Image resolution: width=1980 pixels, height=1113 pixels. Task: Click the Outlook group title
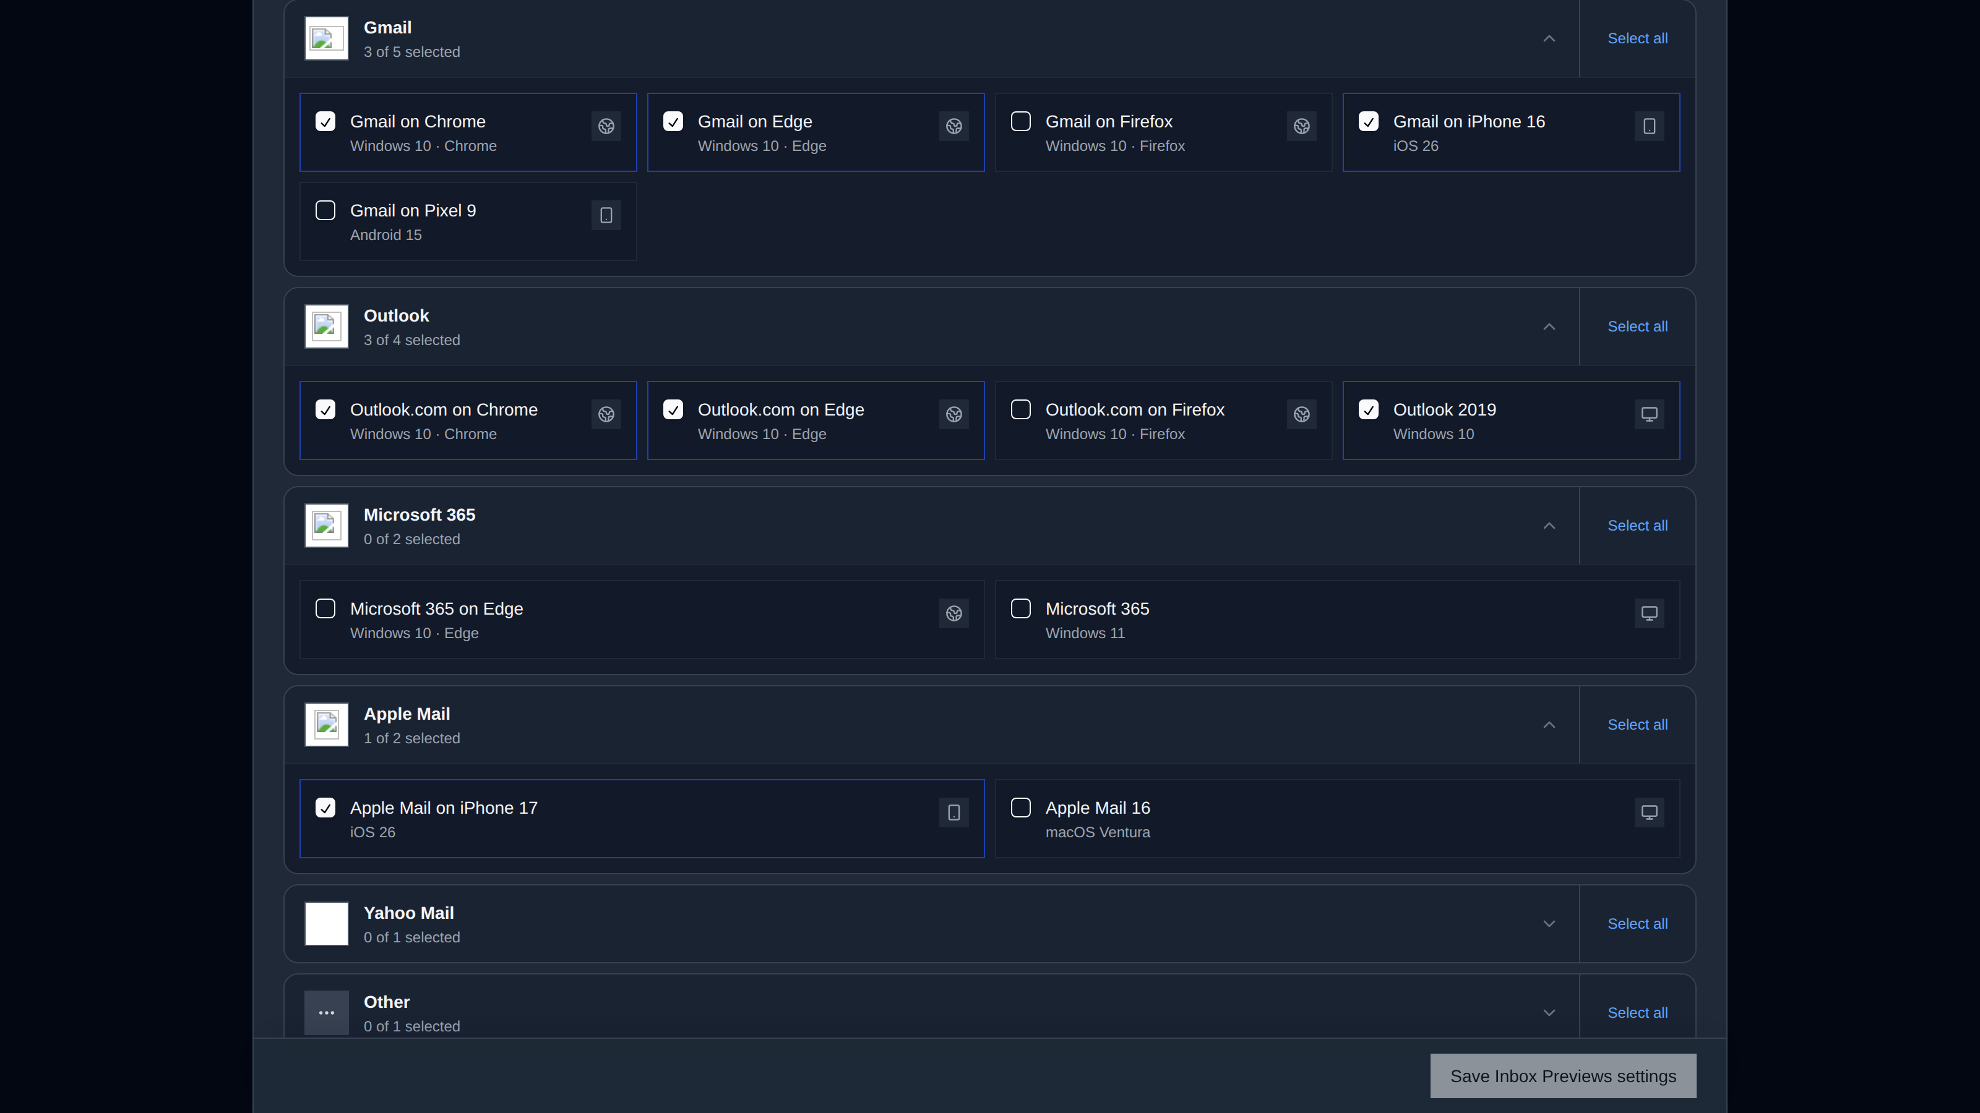(396, 316)
